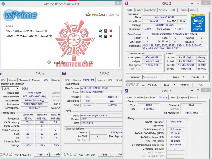Select Caches tab in the Mainboard window

[77, 80]
